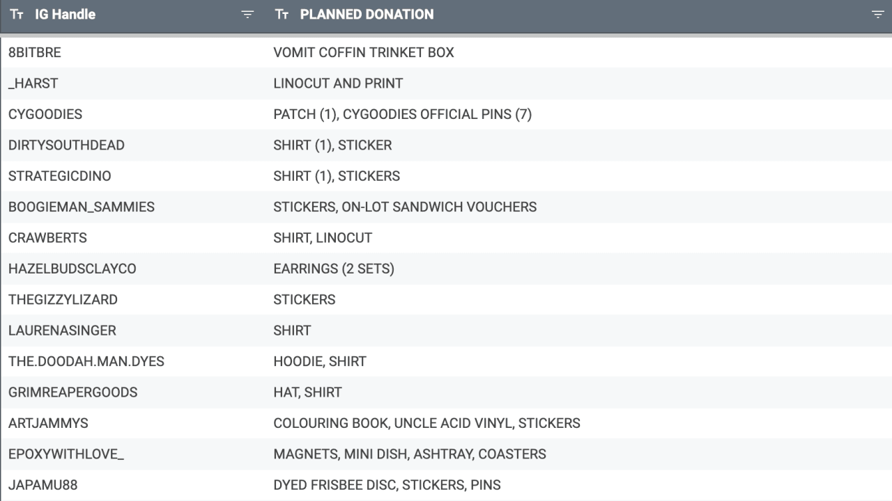Open the Planned Donation column filter menu
The image size is (892, 501).
[x=877, y=15]
